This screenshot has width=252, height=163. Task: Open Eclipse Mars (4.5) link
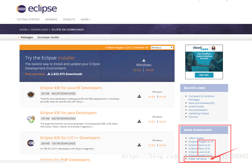[x=199, y=149]
